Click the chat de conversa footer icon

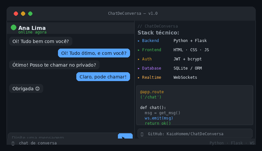tap(13, 143)
